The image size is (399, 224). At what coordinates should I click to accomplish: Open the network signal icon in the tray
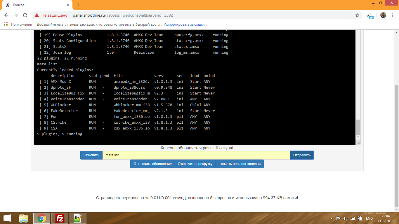point(353,218)
